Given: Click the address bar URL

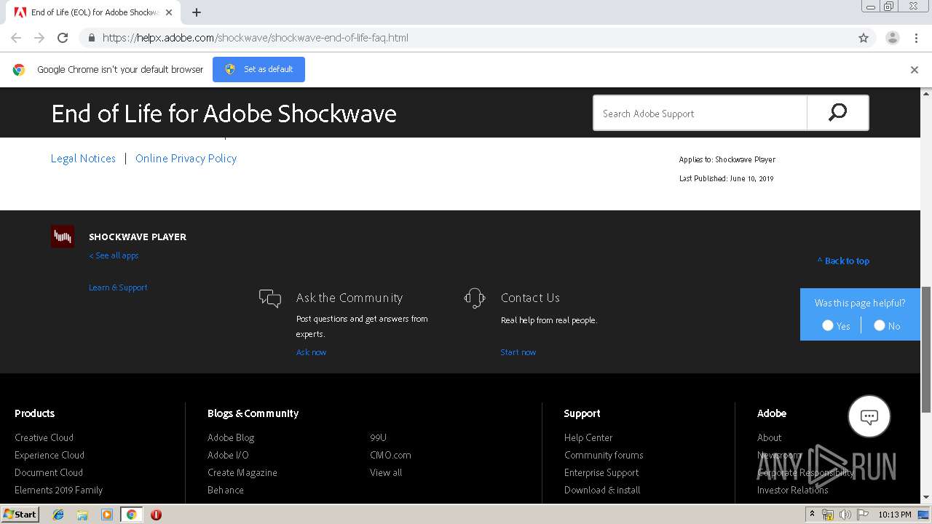Looking at the screenshot, I should [255, 38].
